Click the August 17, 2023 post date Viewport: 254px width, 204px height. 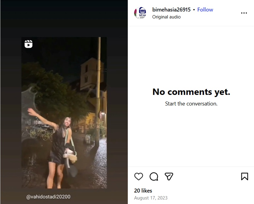click(151, 198)
